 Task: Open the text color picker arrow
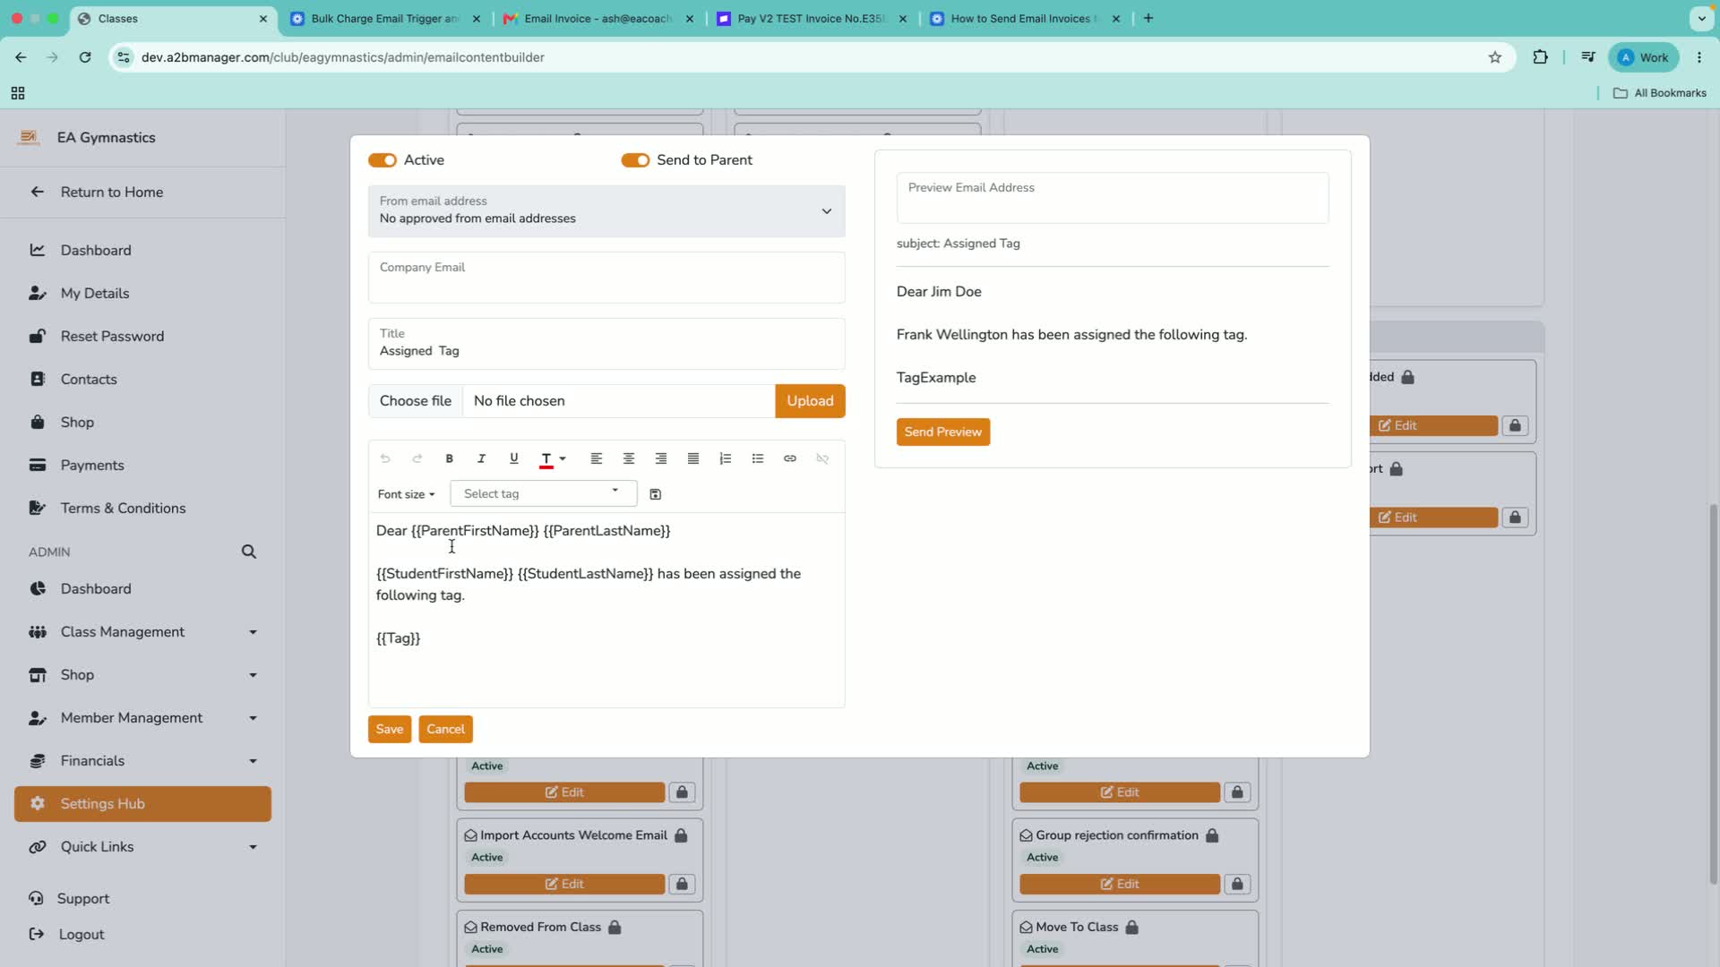(563, 458)
